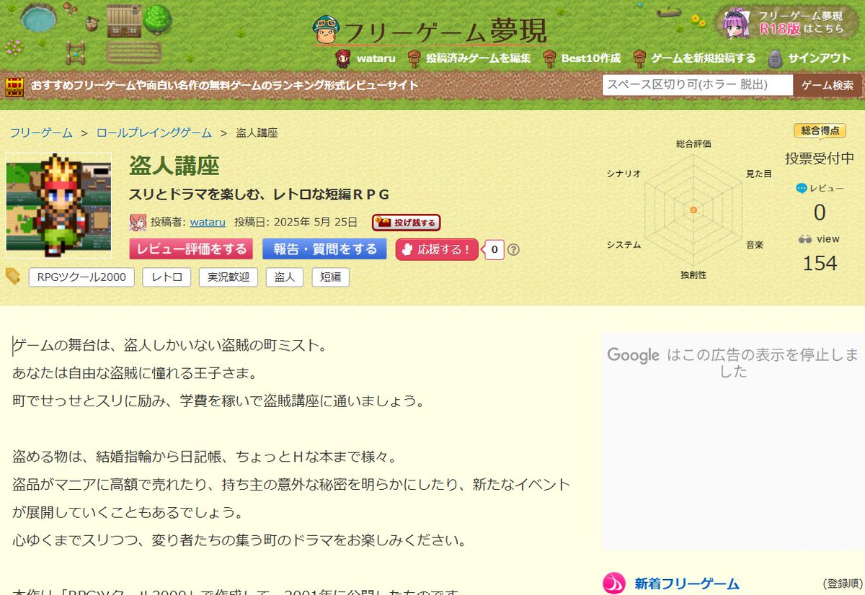Viewport: 865px width, 595px height.
Task: Open the 新着フリーゲーム heading link
Action: pyautogui.click(x=687, y=583)
